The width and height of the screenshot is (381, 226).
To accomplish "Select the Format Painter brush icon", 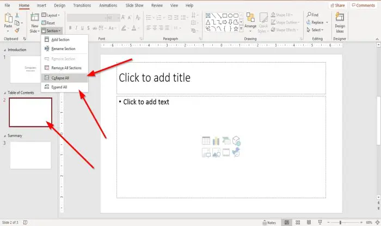I will click(x=17, y=30).
